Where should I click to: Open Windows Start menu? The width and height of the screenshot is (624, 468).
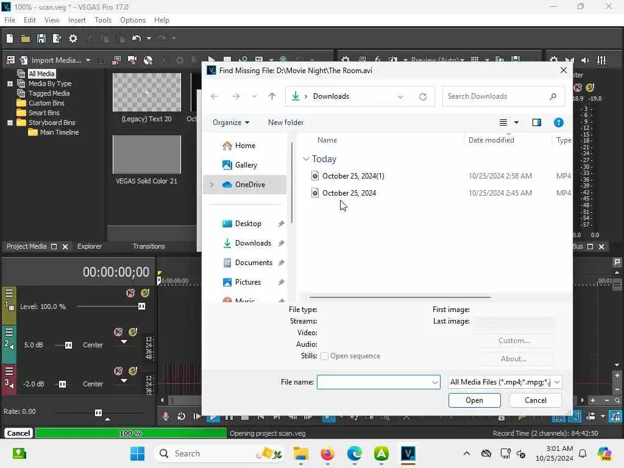tap(138, 453)
